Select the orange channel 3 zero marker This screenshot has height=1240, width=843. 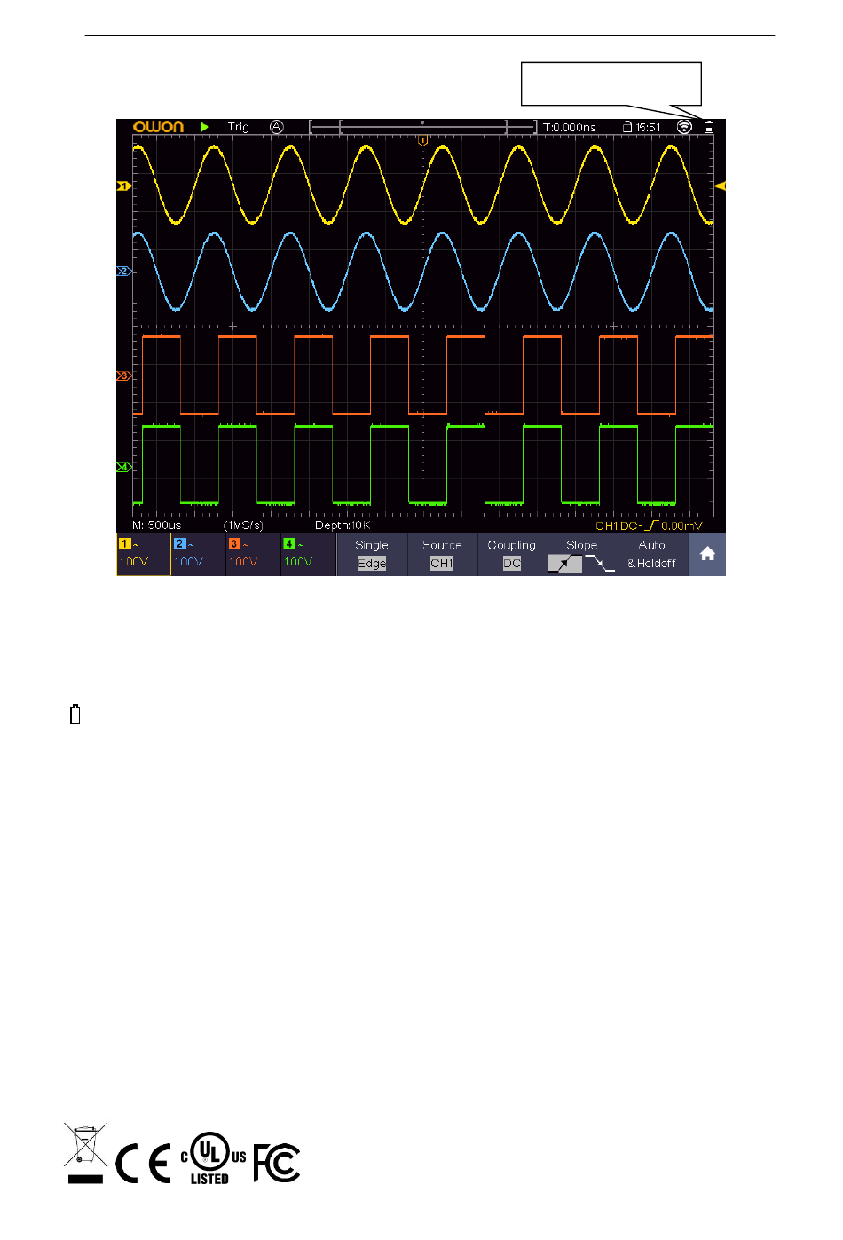(x=124, y=376)
